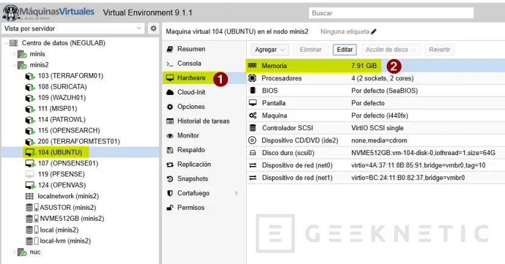Click the CPU icon in the Procesadores row
Viewport: 505px width, 264px height.
(x=252, y=78)
